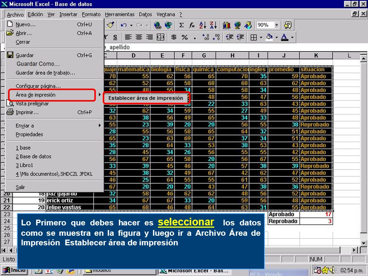Select Configurar página menu entry
Screen dimensions: 368x276
[54, 86]
